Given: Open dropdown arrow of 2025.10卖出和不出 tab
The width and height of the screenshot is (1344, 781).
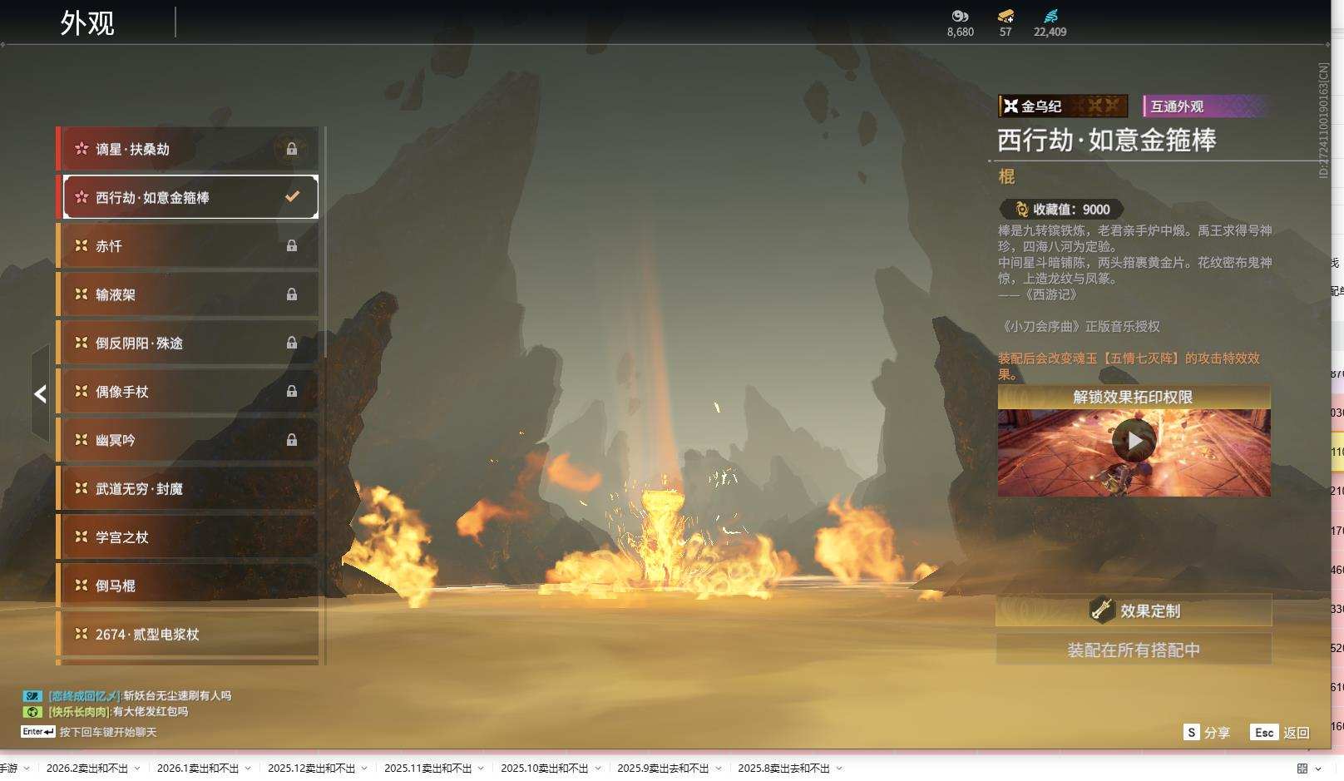Looking at the screenshot, I should click(x=597, y=769).
